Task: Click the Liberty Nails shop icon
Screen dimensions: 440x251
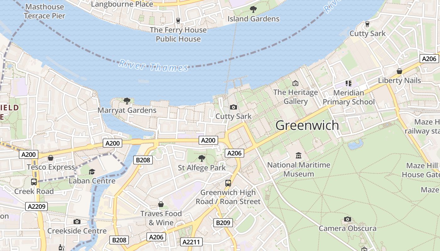Action: (399, 71)
